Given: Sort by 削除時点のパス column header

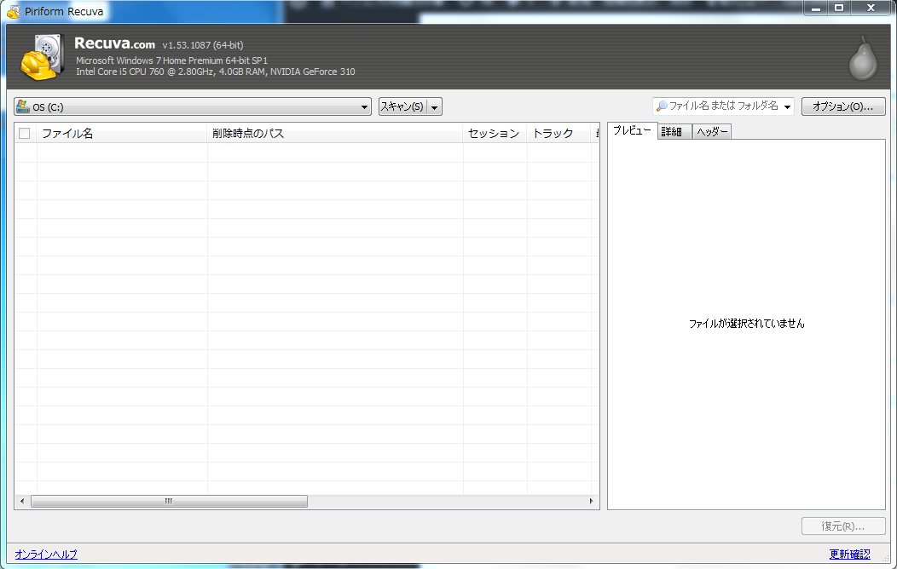Looking at the screenshot, I should [334, 133].
